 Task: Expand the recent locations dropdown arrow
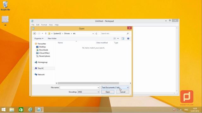point(42,34)
